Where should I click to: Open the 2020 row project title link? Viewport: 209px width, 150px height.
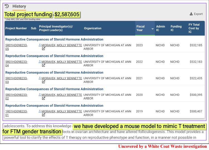(x=54, y=89)
